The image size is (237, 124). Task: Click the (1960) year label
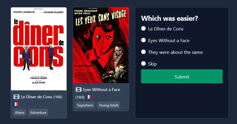tap(80, 97)
